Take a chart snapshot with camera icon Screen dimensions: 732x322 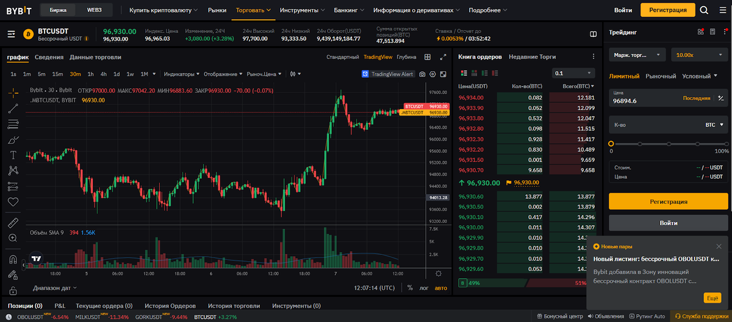(x=422, y=74)
